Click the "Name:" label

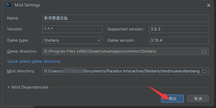[x=13, y=18]
